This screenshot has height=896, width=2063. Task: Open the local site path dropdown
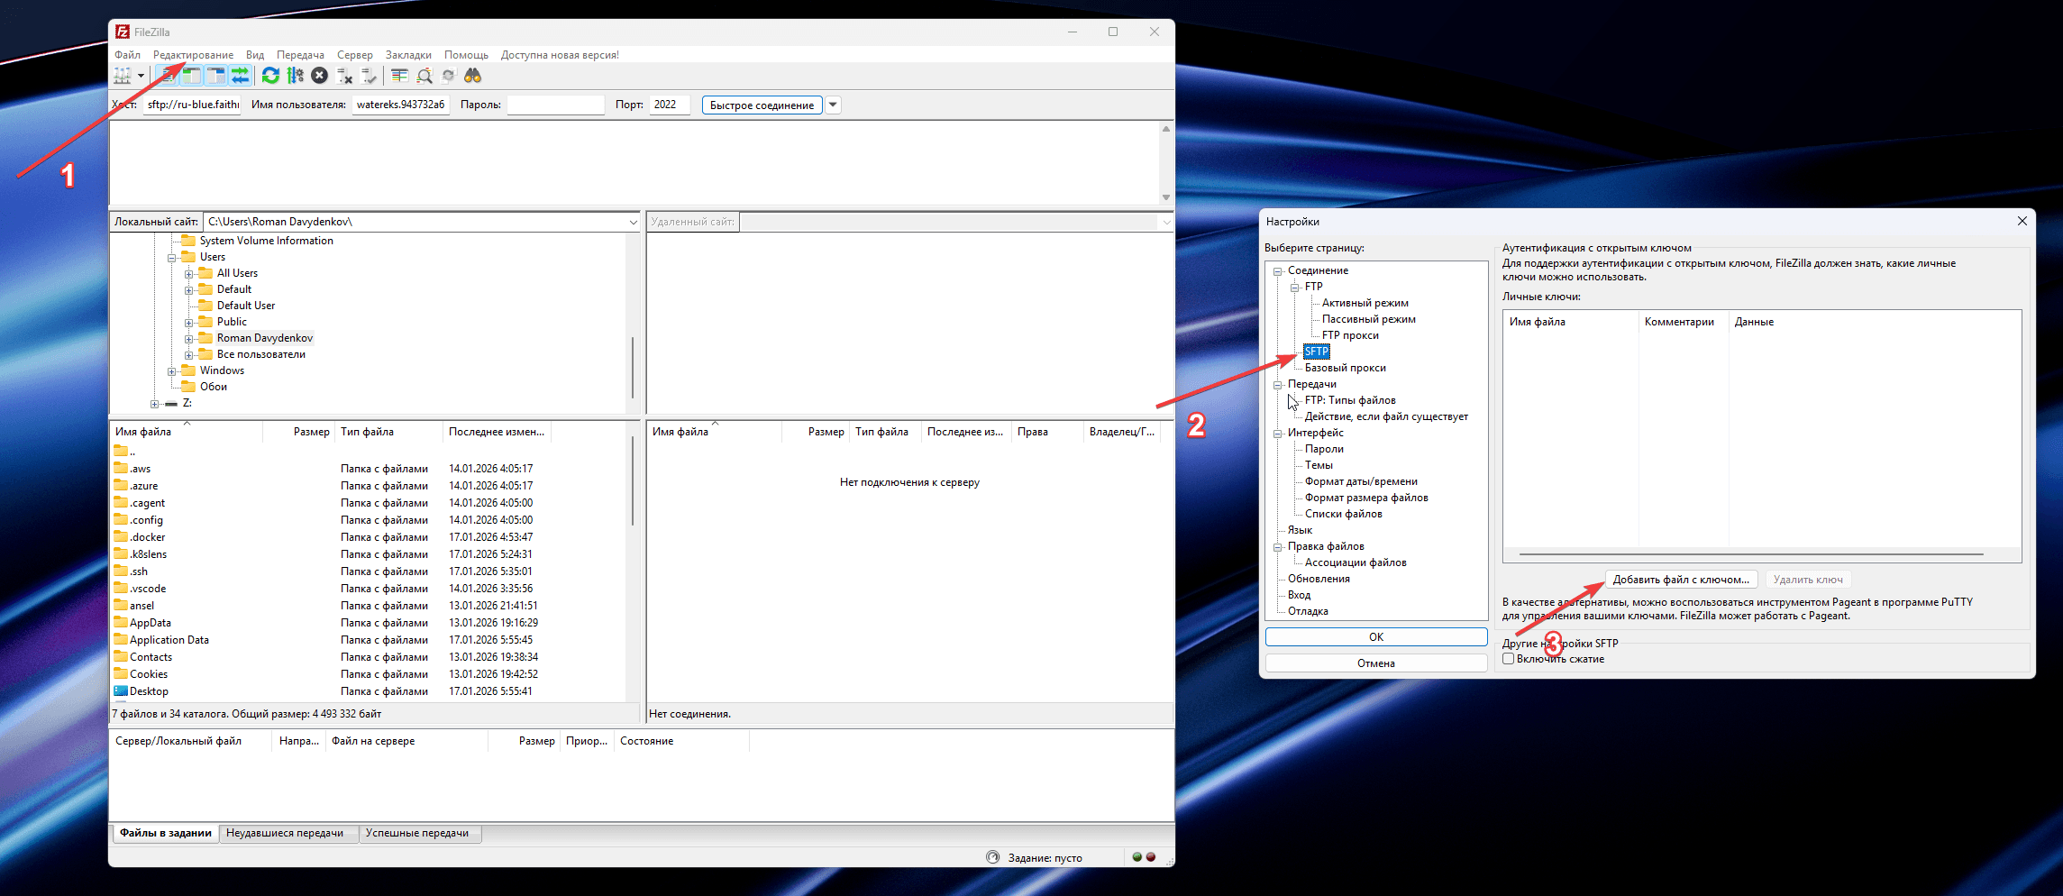633,222
